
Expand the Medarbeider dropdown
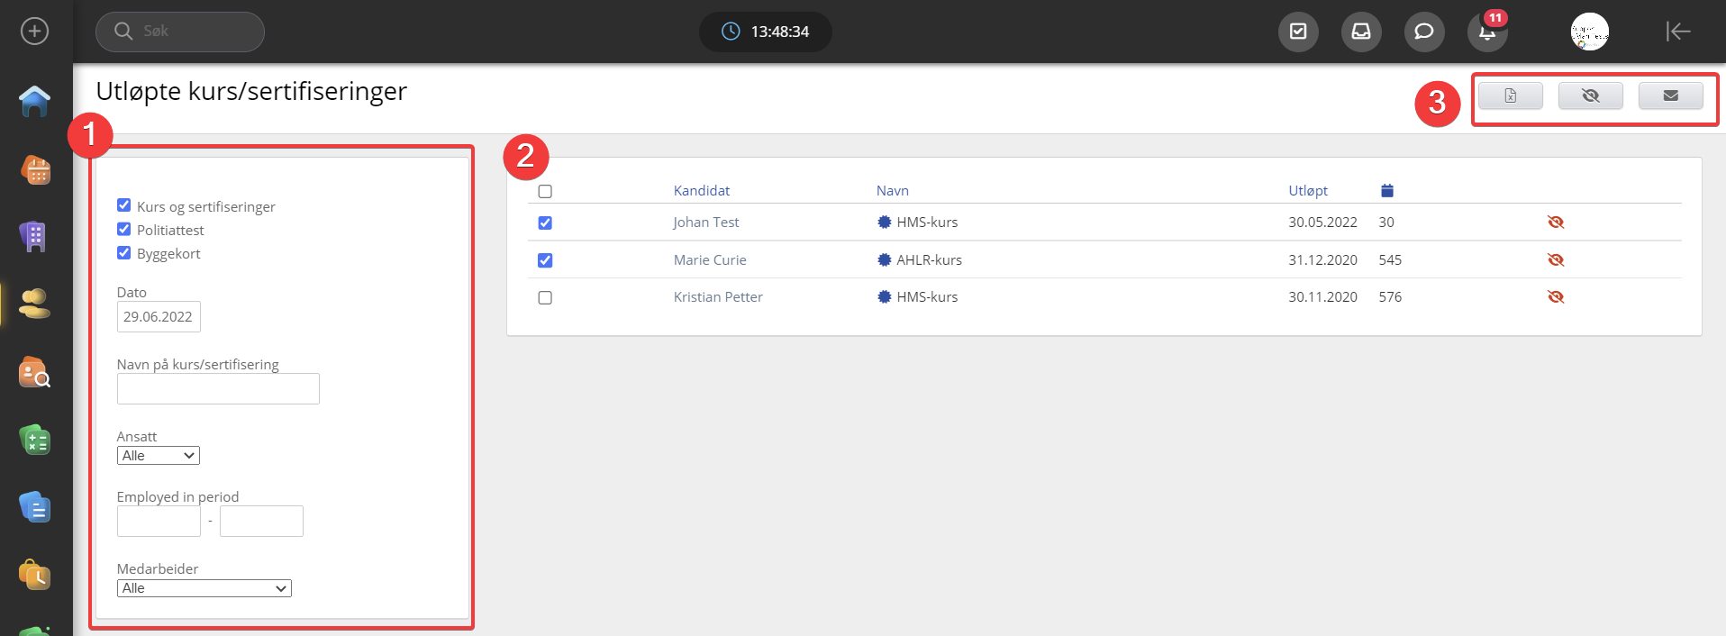tap(204, 588)
